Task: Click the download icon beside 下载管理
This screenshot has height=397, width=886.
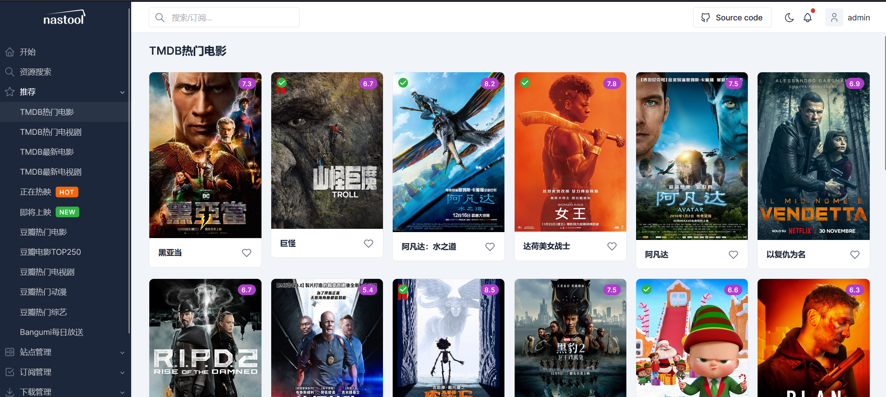Action: click(10, 392)
